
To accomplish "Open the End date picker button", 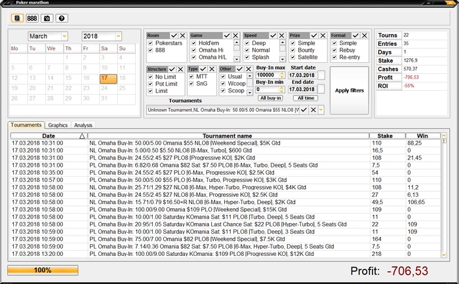I will [x=321, y=89].
